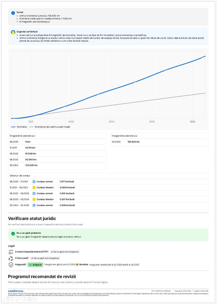Click the blue info icon beside Sumar
The height and width of the screenshot is (304, 217).
coord(13,13)
